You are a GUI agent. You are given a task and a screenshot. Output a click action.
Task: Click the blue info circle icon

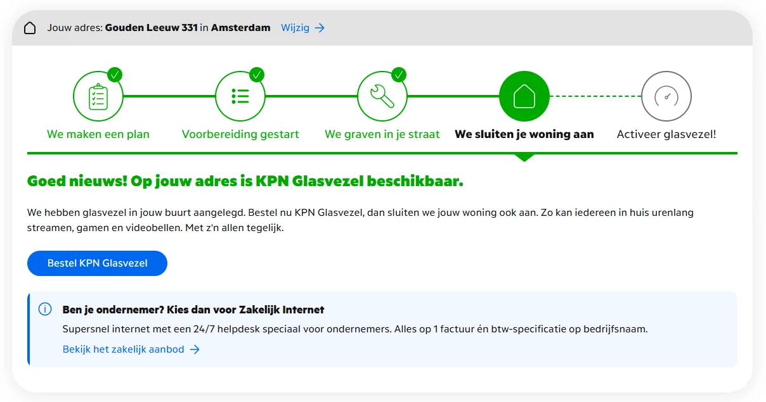(x=45, y=310)
